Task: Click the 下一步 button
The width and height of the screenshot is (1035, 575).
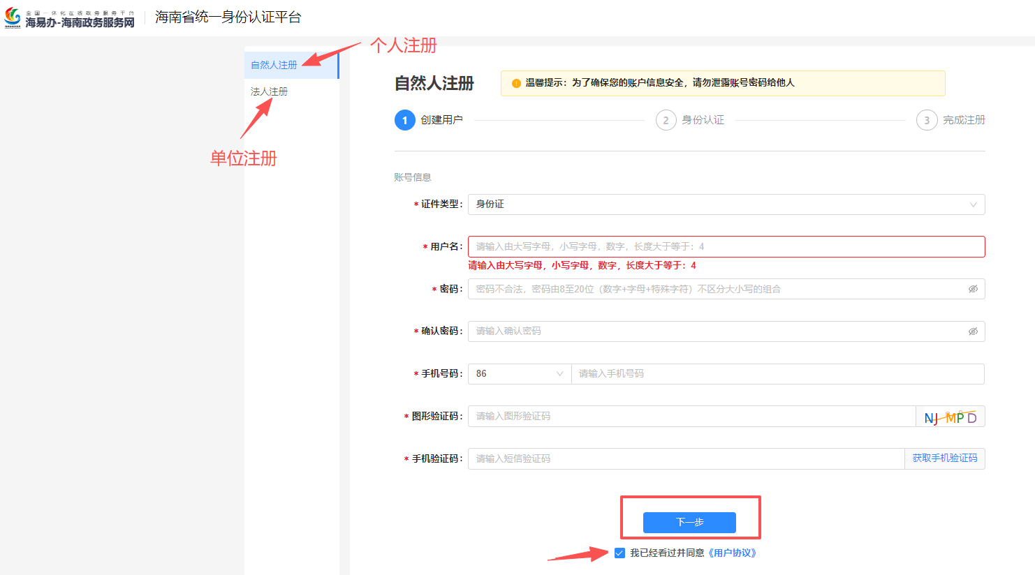Action: coord(690,522)
